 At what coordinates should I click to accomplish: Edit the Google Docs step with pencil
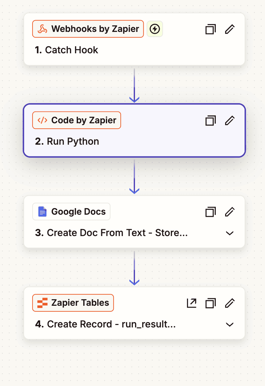coord(230,212)
